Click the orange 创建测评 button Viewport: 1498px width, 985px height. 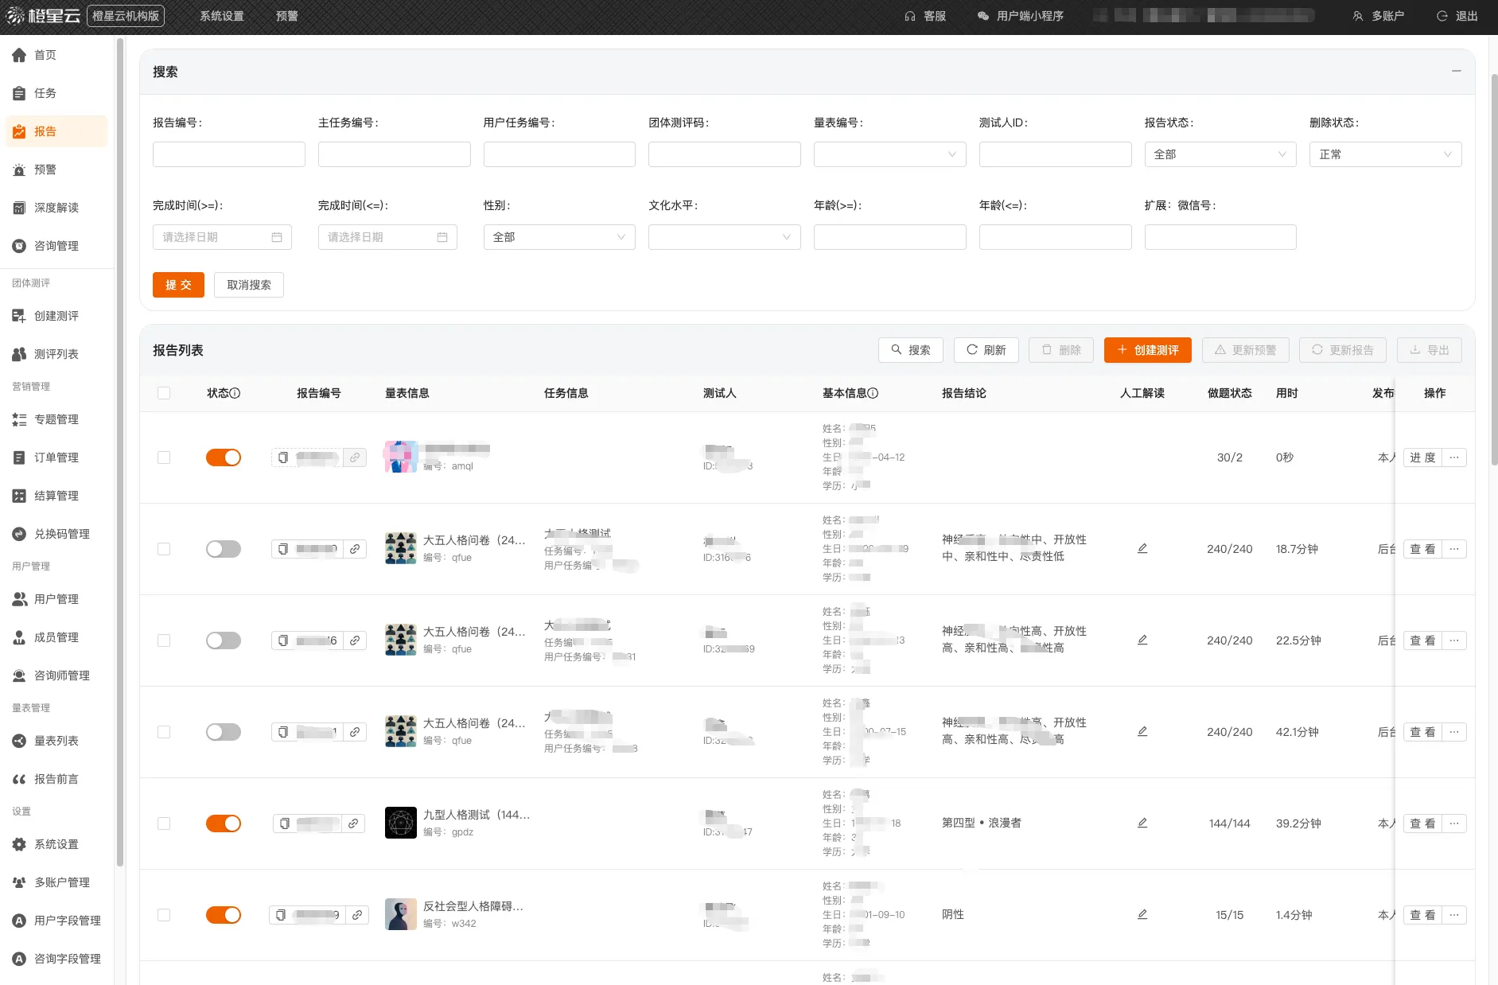(x=1148, y=350)
